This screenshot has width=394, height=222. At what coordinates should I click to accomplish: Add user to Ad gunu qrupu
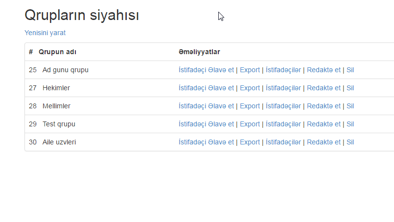[206, 70]
